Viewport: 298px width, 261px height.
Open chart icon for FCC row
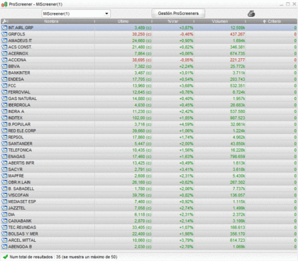pyautogui.click(x=4, y=86)
